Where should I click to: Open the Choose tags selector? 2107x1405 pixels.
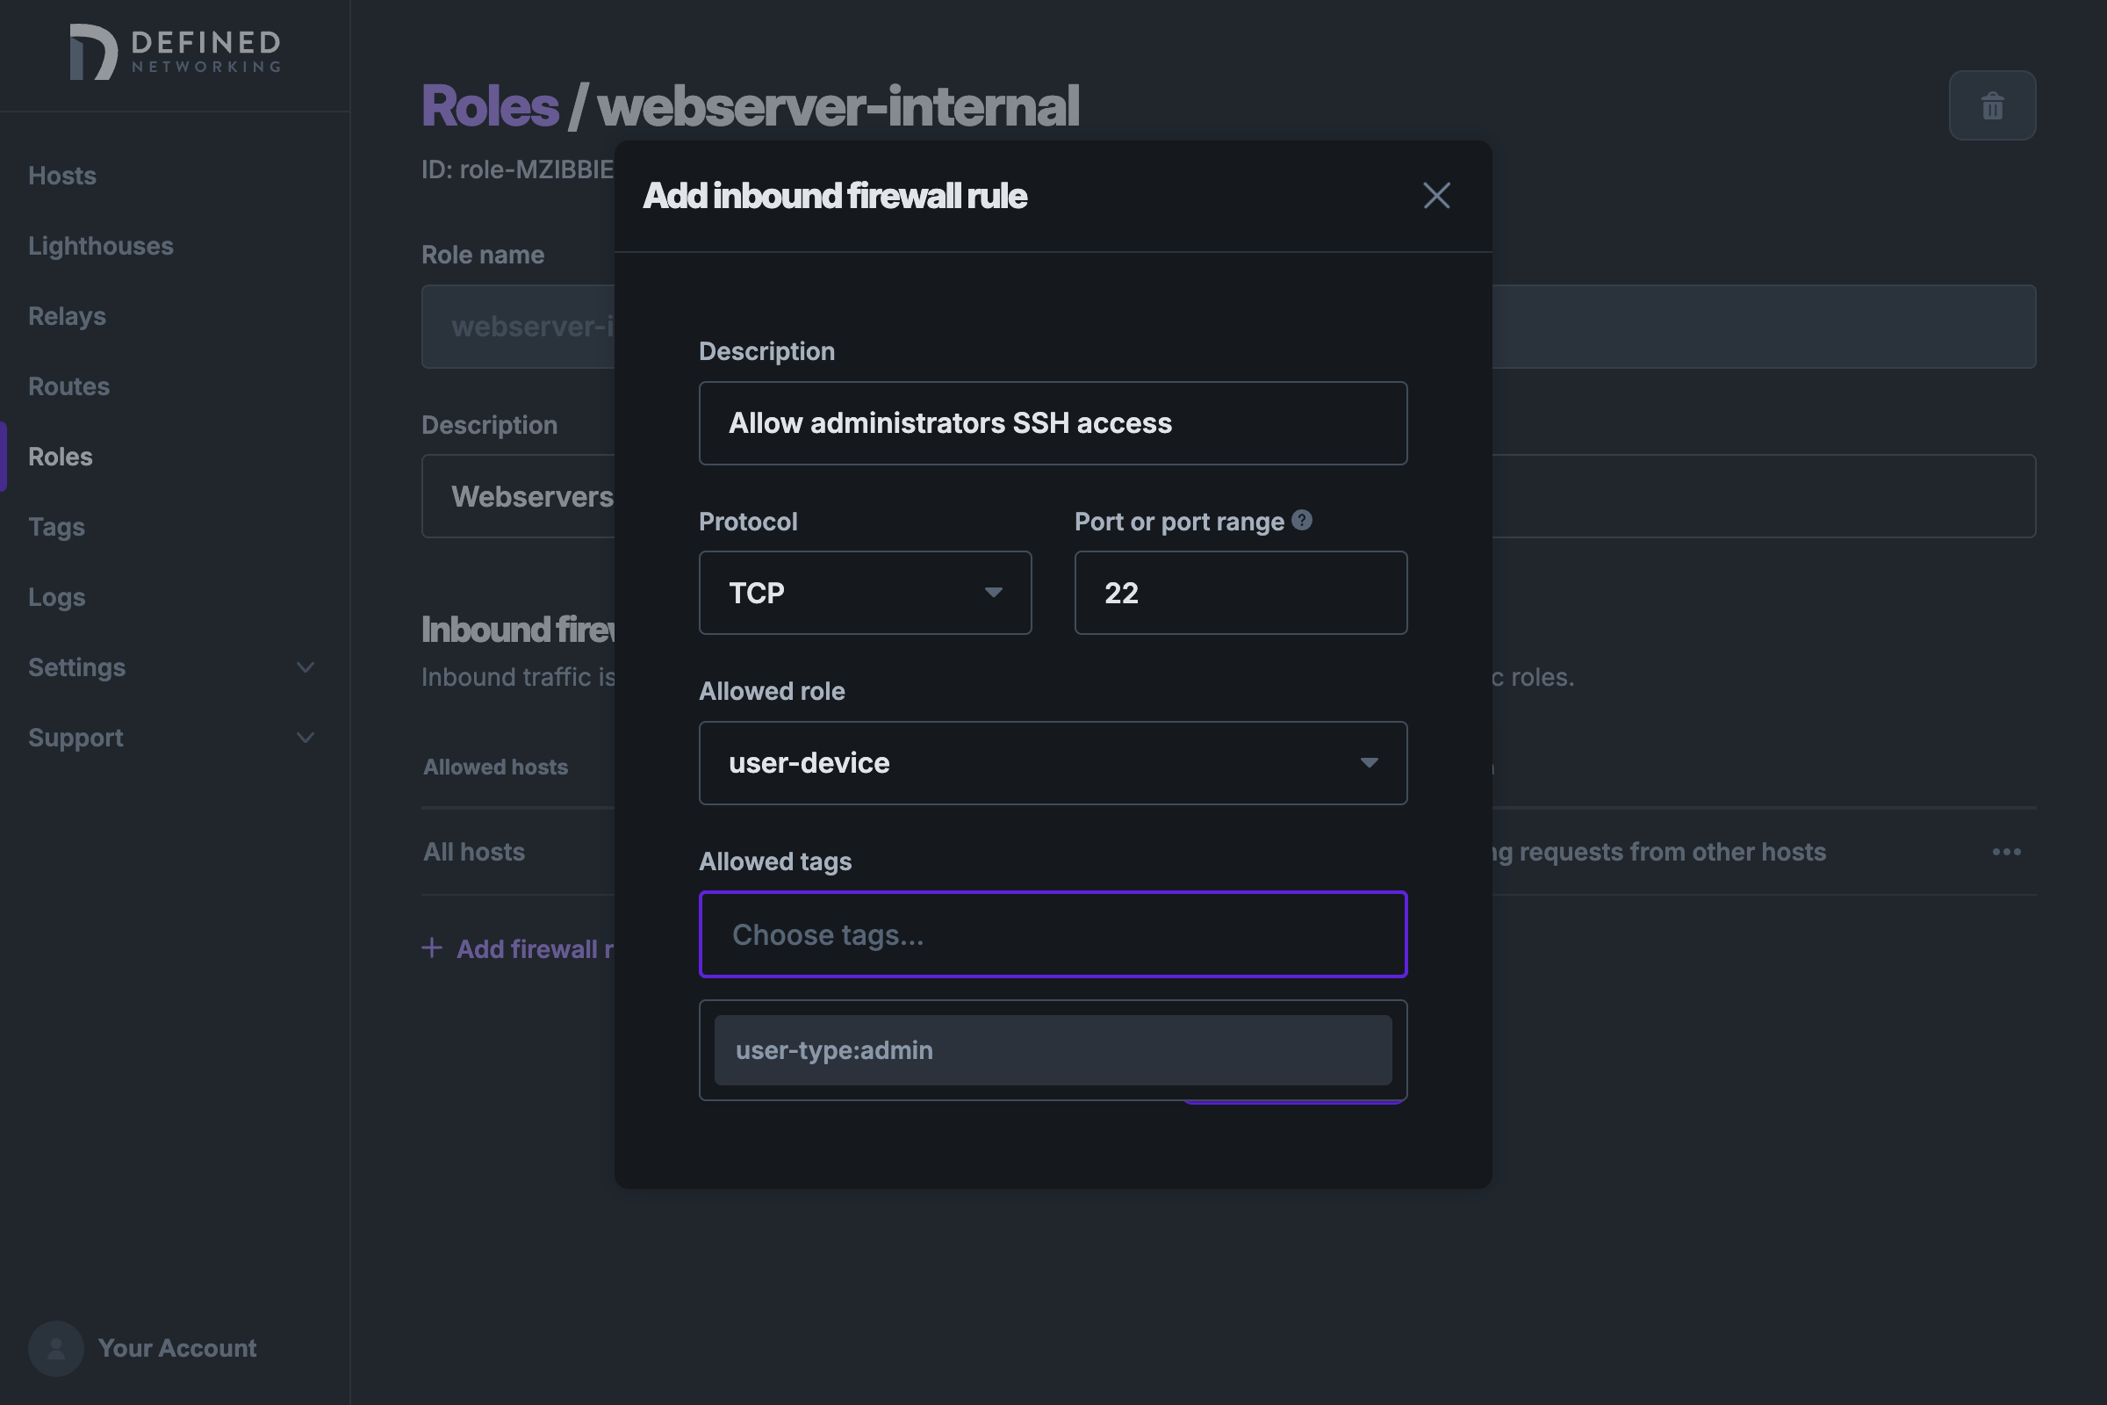point(1053,933)
